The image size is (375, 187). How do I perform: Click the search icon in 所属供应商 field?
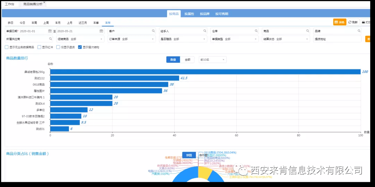(50, 39)
